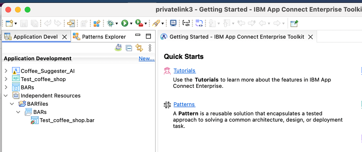Toggle Link with Editor in navigator
The height and width of the screenshot is (152, 362).
139,48
